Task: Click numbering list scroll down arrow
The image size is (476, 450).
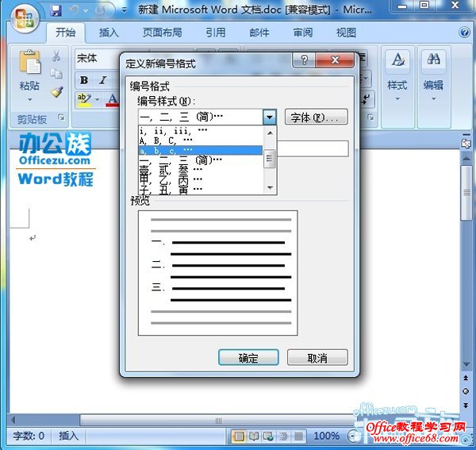Action: (270, 187)
